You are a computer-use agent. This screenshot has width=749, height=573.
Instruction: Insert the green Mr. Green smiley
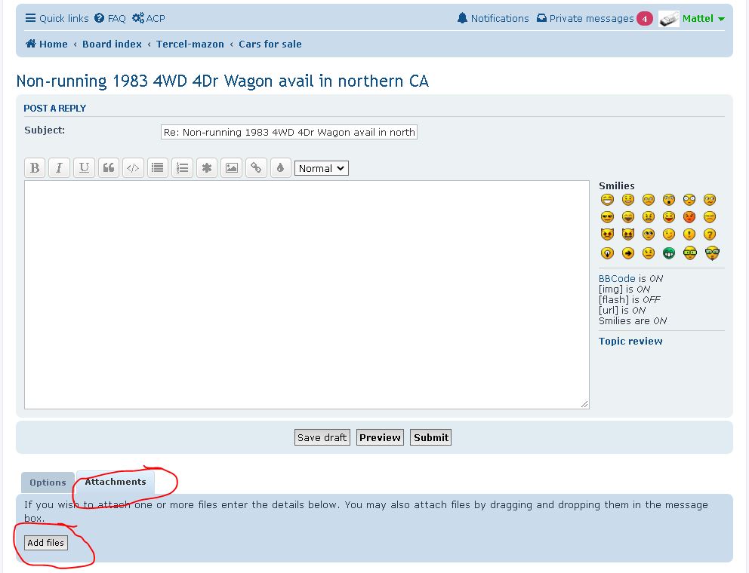pos(669,253)
